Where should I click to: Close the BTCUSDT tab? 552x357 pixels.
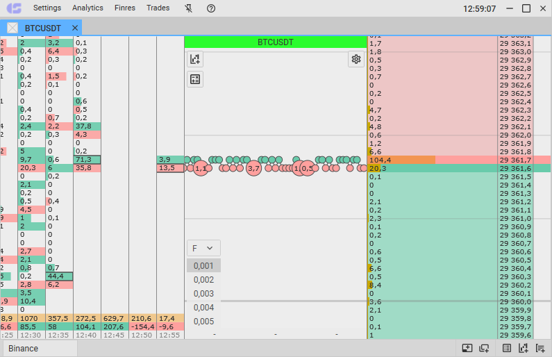click(74, 28)
